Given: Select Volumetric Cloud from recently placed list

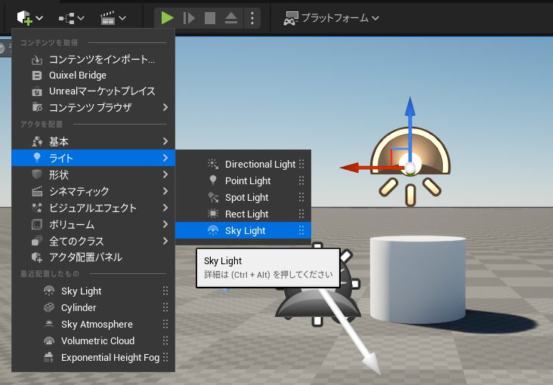Looking at the screenshot, I should tap(97, 340).
